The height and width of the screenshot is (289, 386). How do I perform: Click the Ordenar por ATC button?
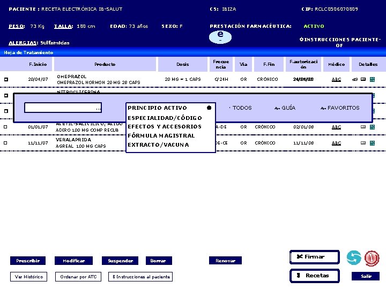click(78, 277)
